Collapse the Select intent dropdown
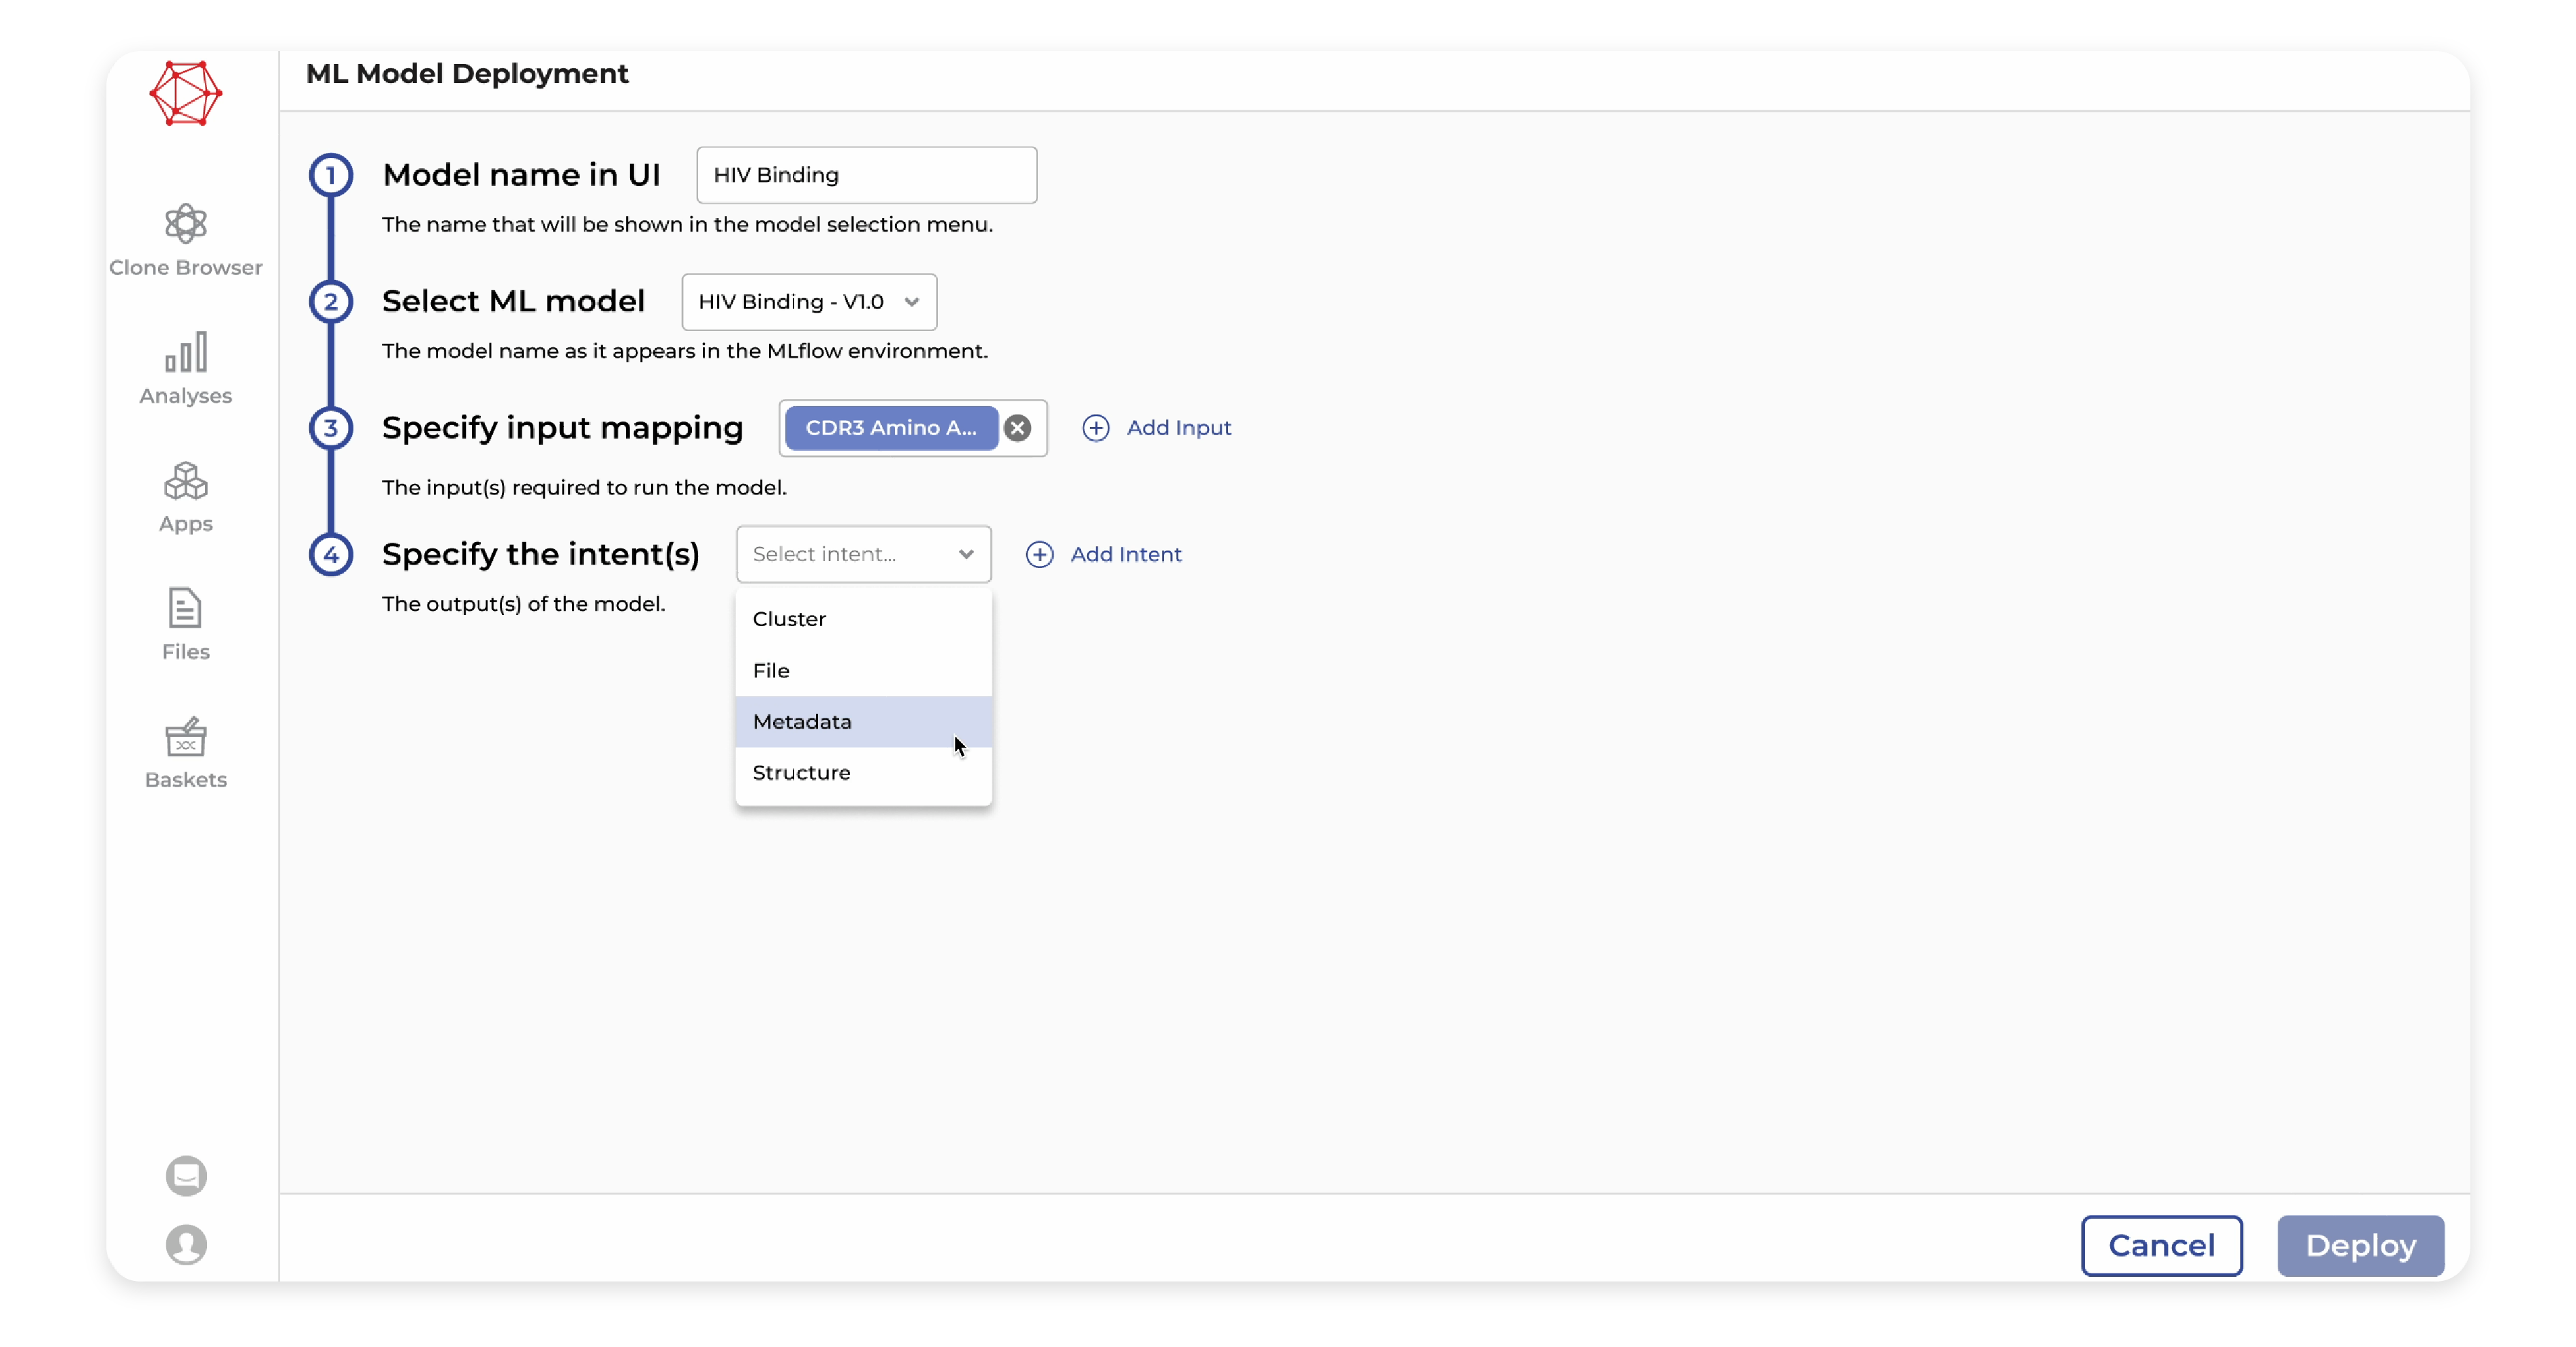This screenshot has height=1347, width=2576. pos(864,554)
